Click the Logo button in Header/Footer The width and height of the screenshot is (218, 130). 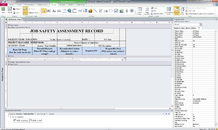154,8
